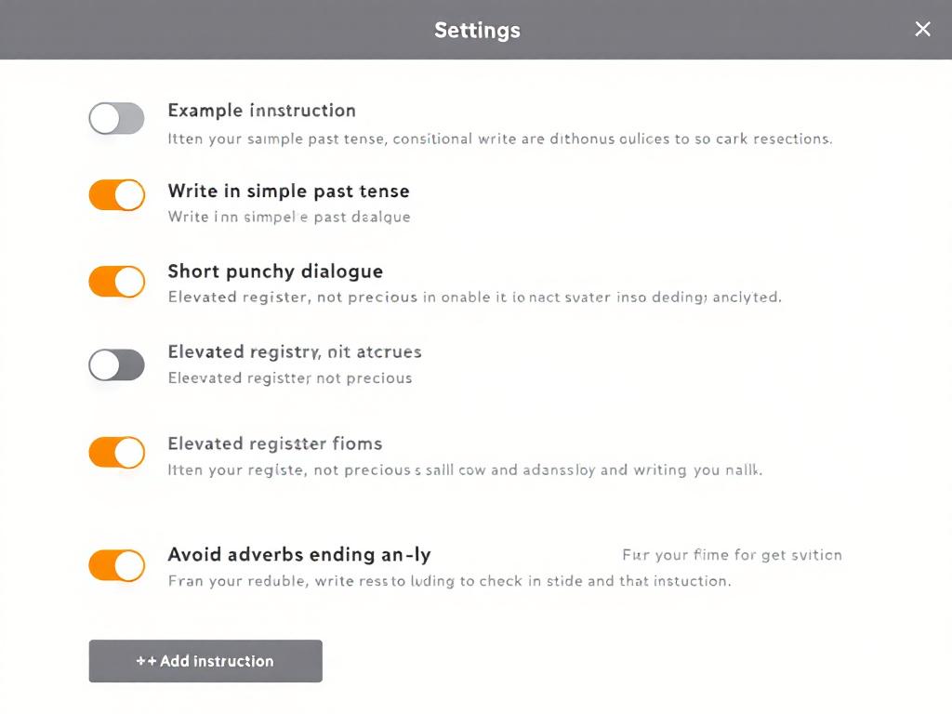Toggle off the Elevated register fioms switch
Screen dimensions: 952x714
[x=116, y=453]
